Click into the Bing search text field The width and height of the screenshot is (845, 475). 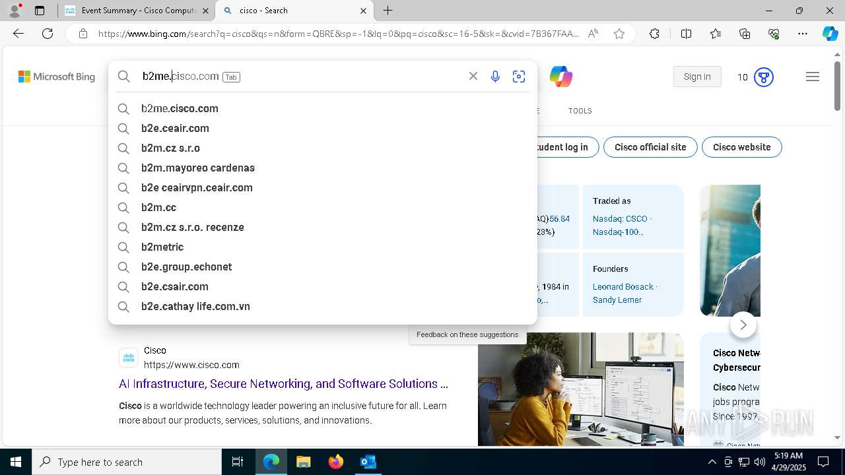coord(300,77)
